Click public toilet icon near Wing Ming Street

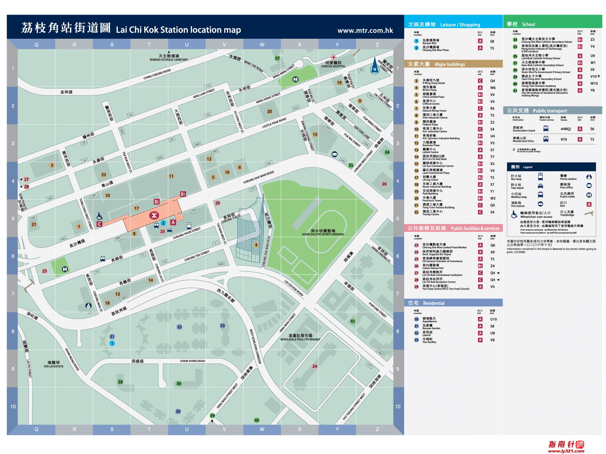[295, 79]
